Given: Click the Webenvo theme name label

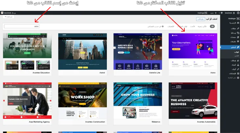Looking at the screenshot, I should click(x=156, y=122).
